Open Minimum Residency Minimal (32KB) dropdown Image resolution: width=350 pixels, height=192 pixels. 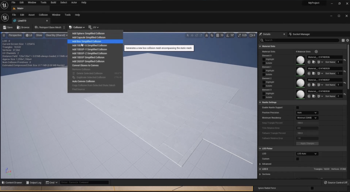tap(307, 118)
